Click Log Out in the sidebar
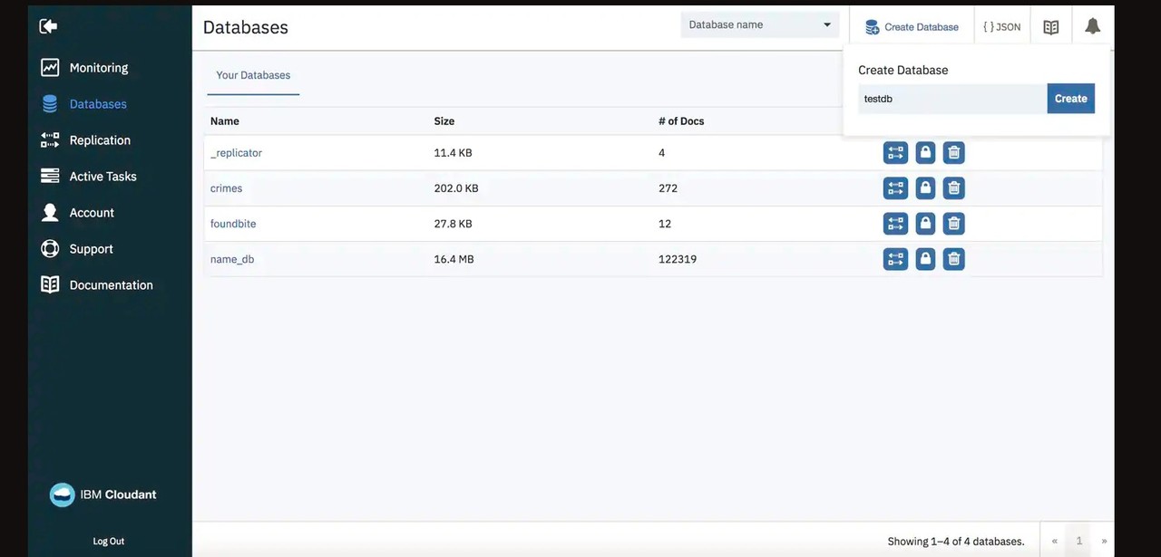The height and width of the screenshot is (557, 1161). (109, 541)
